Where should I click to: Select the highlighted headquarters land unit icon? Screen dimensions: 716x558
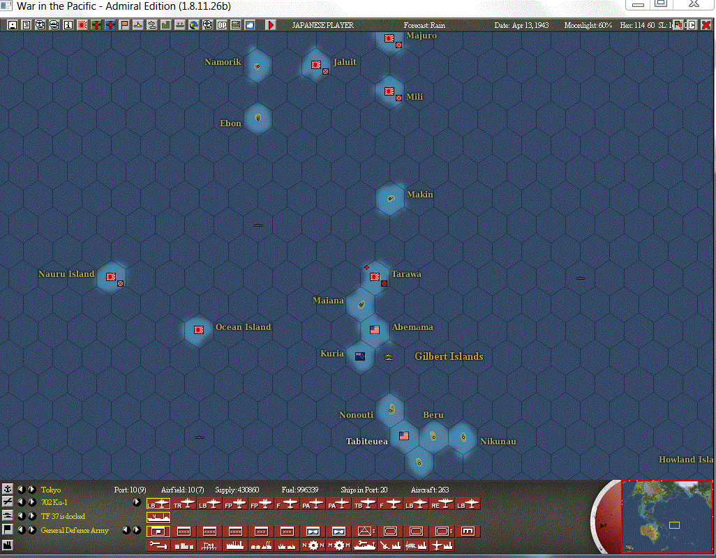pos(158,531)
